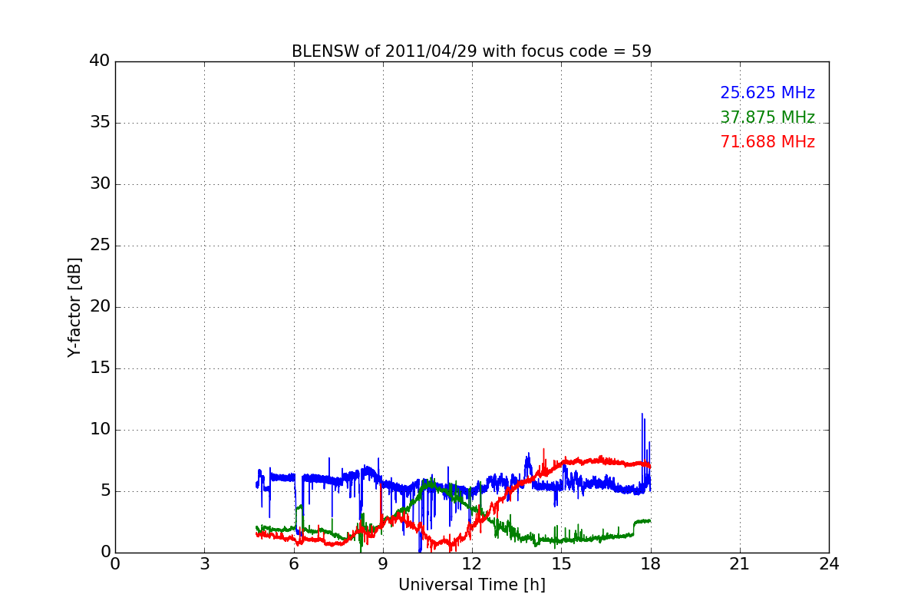921x614 pixels.
Task: Click the y-axis tick label 20
Action: coord(99,307)
